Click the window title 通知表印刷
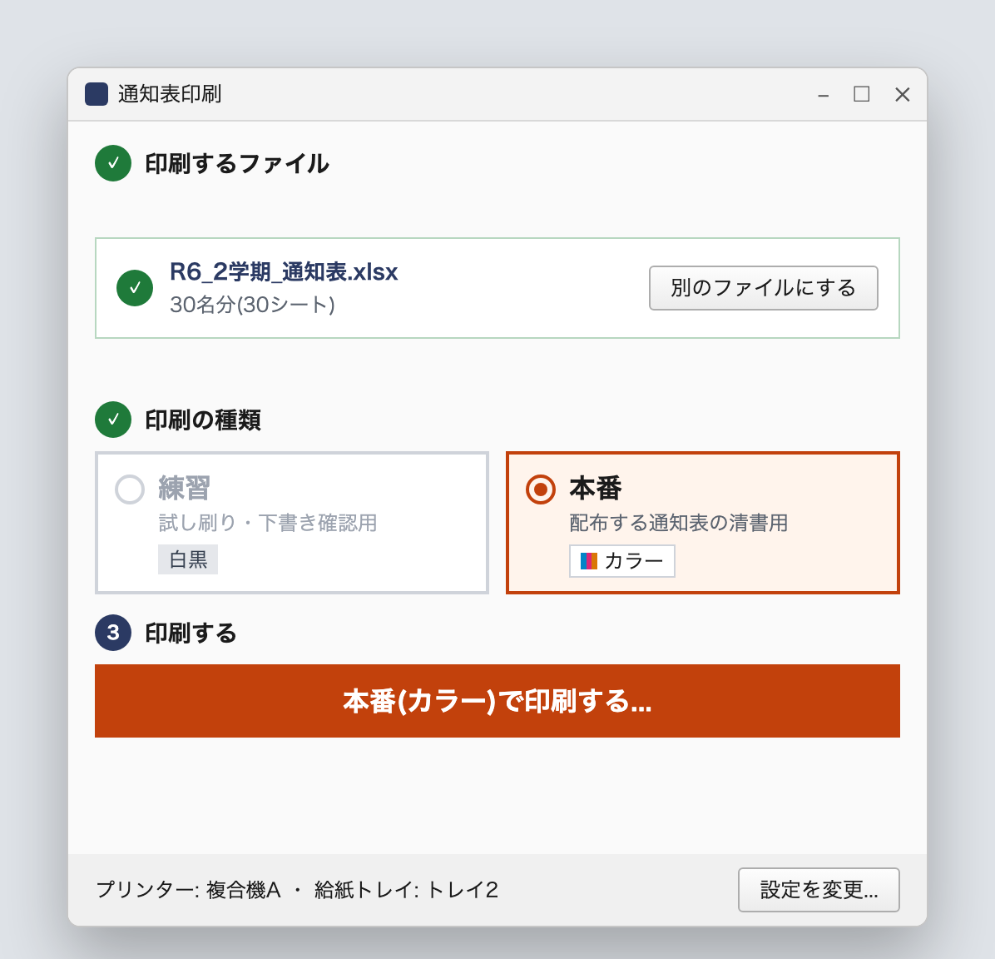Screen dimensions: 995x959 [x=170, y=94]
